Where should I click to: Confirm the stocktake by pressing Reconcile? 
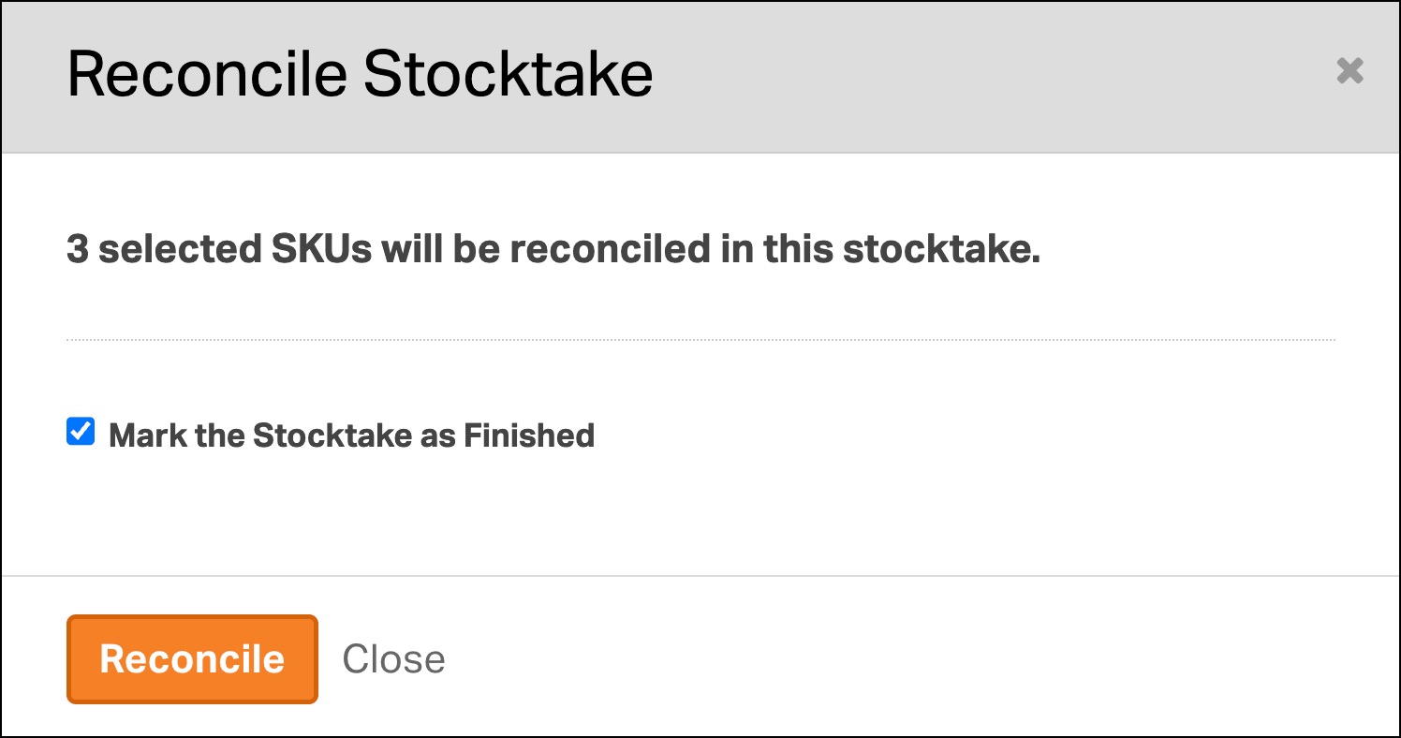(192, 659)
